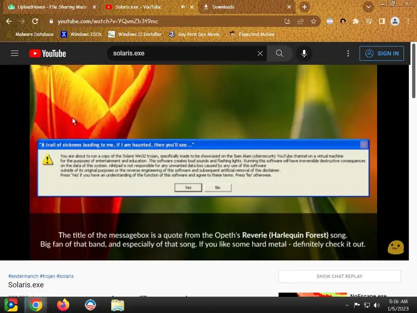Click the face avatar extension icon
Screen dimensions: 417x313
point(343,21)
